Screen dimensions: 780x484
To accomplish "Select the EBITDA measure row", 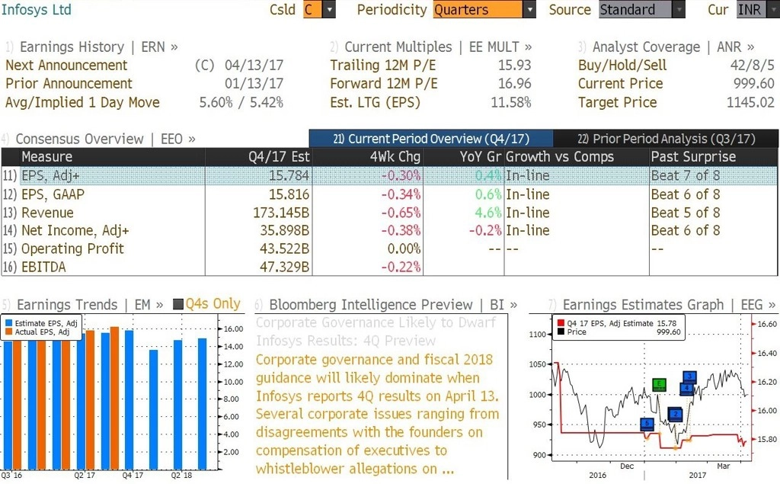I will [x=389, y=267].
